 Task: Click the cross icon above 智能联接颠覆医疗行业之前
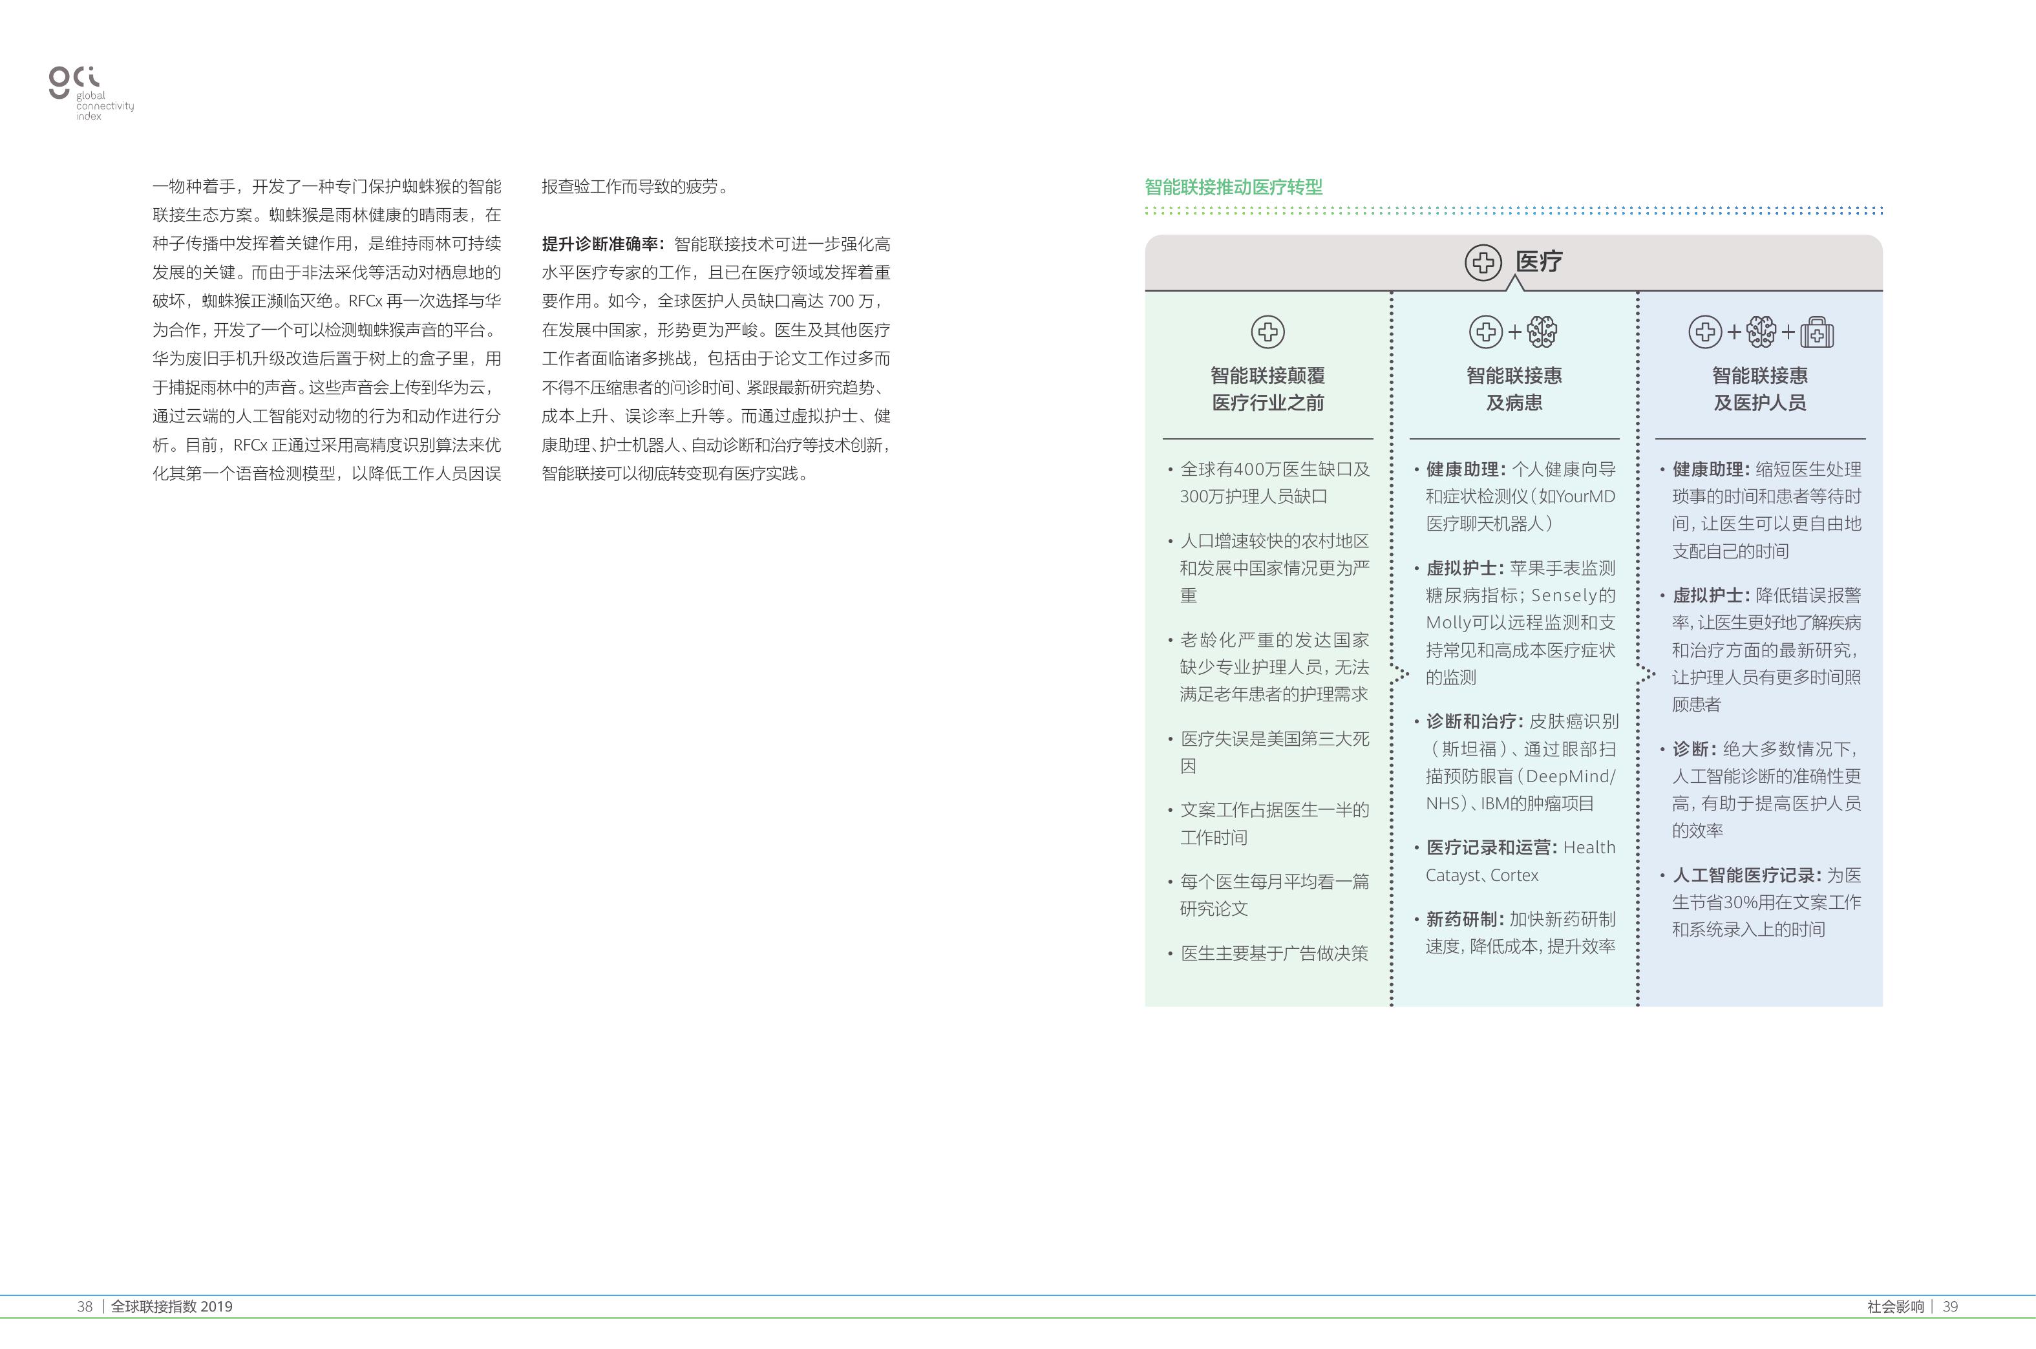pos(1268,332)
